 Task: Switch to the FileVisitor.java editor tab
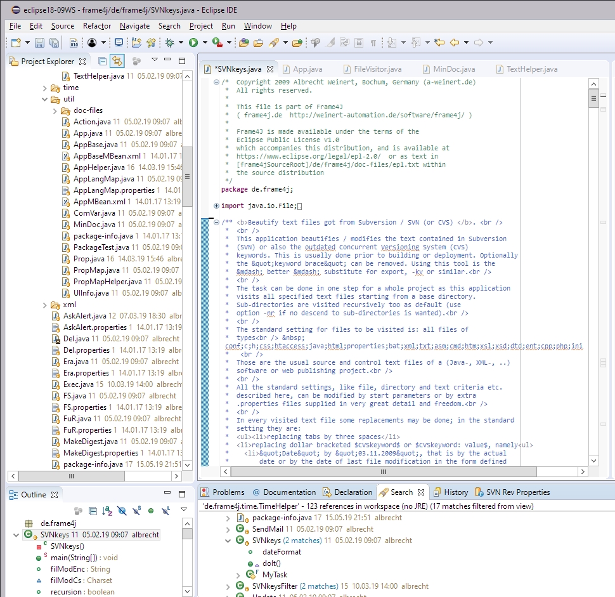(x=377, y=69)
